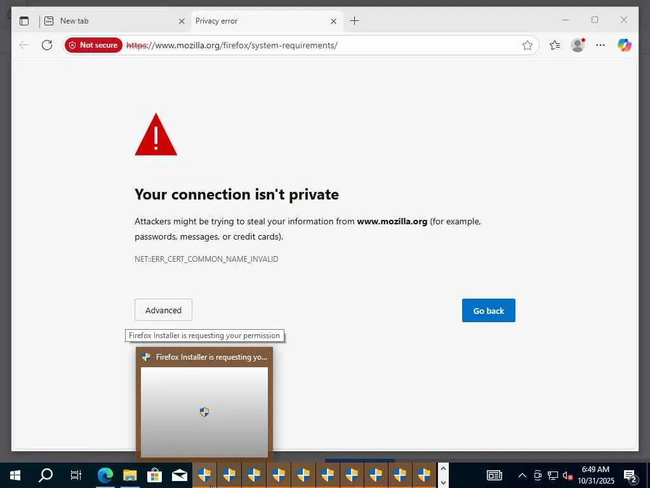Open Microsoft Edge from the taskbar
Viewport: 650px width, 488px height.
[105, 475]
